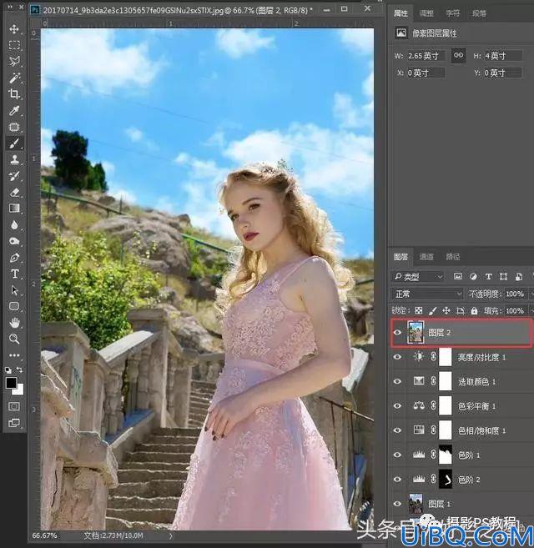The width and height of the screenshot is (534, 548).
Task: Click the opacity 100% field
Action: tap(515, 294)
